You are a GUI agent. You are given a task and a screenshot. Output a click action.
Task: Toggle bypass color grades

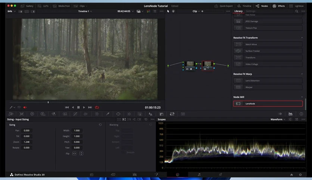(148, 11)
